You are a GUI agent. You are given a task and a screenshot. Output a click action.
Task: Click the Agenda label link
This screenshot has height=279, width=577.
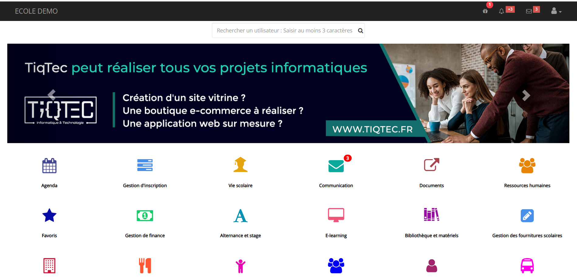(49, 186)
